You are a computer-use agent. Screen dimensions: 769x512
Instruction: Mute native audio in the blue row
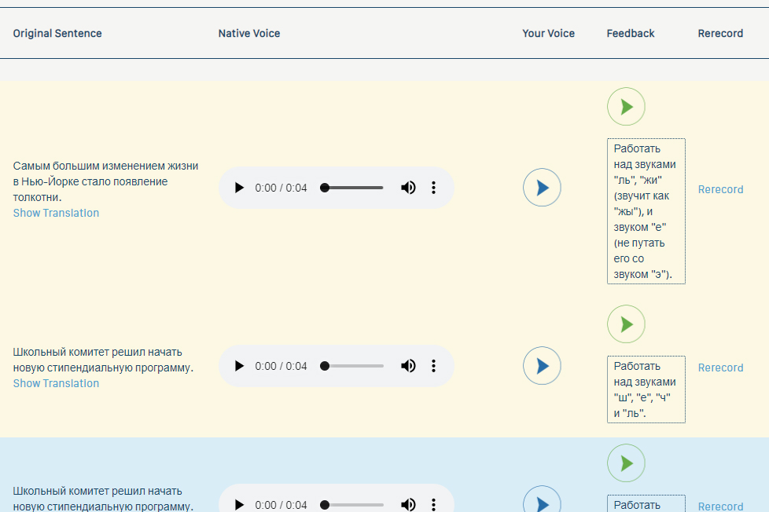408,505
